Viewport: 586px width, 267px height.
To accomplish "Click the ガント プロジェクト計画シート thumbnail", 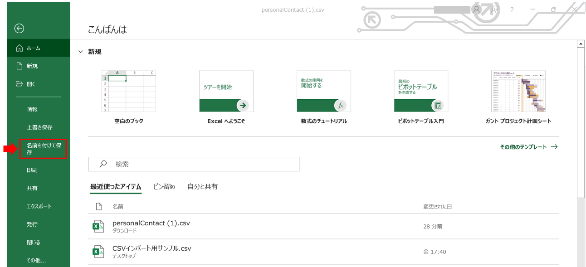I will click(x=518, y=91).
